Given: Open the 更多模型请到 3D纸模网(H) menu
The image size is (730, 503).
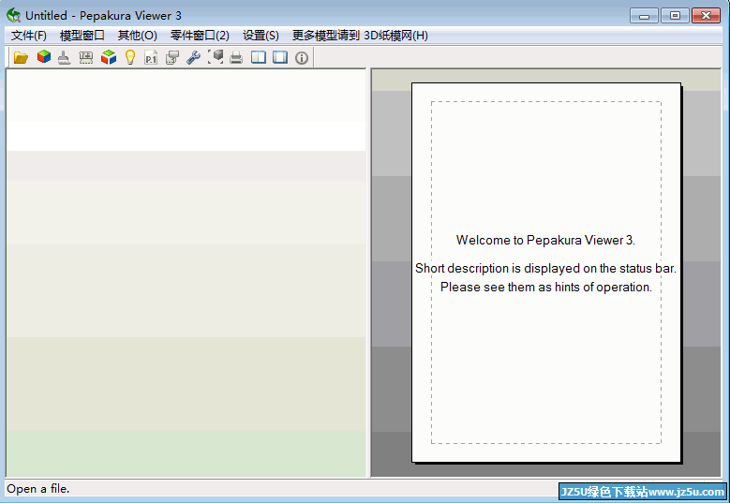Looking at the screenshot, I should point(360,36).
